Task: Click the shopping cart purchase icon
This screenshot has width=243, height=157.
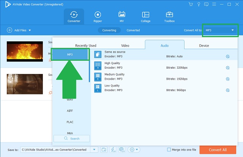Action: point(191,4)
